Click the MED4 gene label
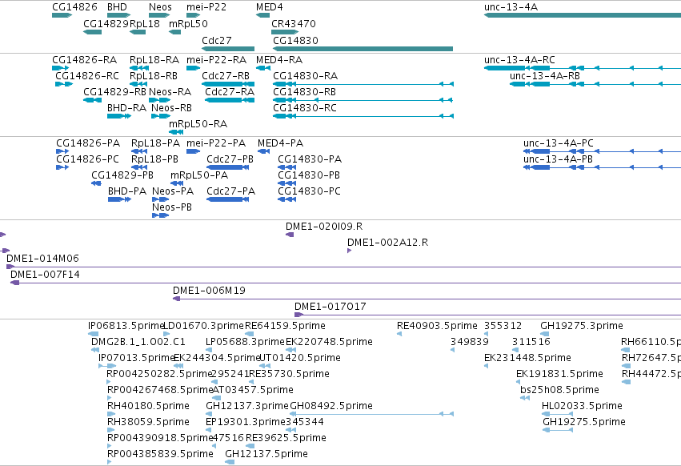Screen dimensions: 681x466 [x=269, y=7]
